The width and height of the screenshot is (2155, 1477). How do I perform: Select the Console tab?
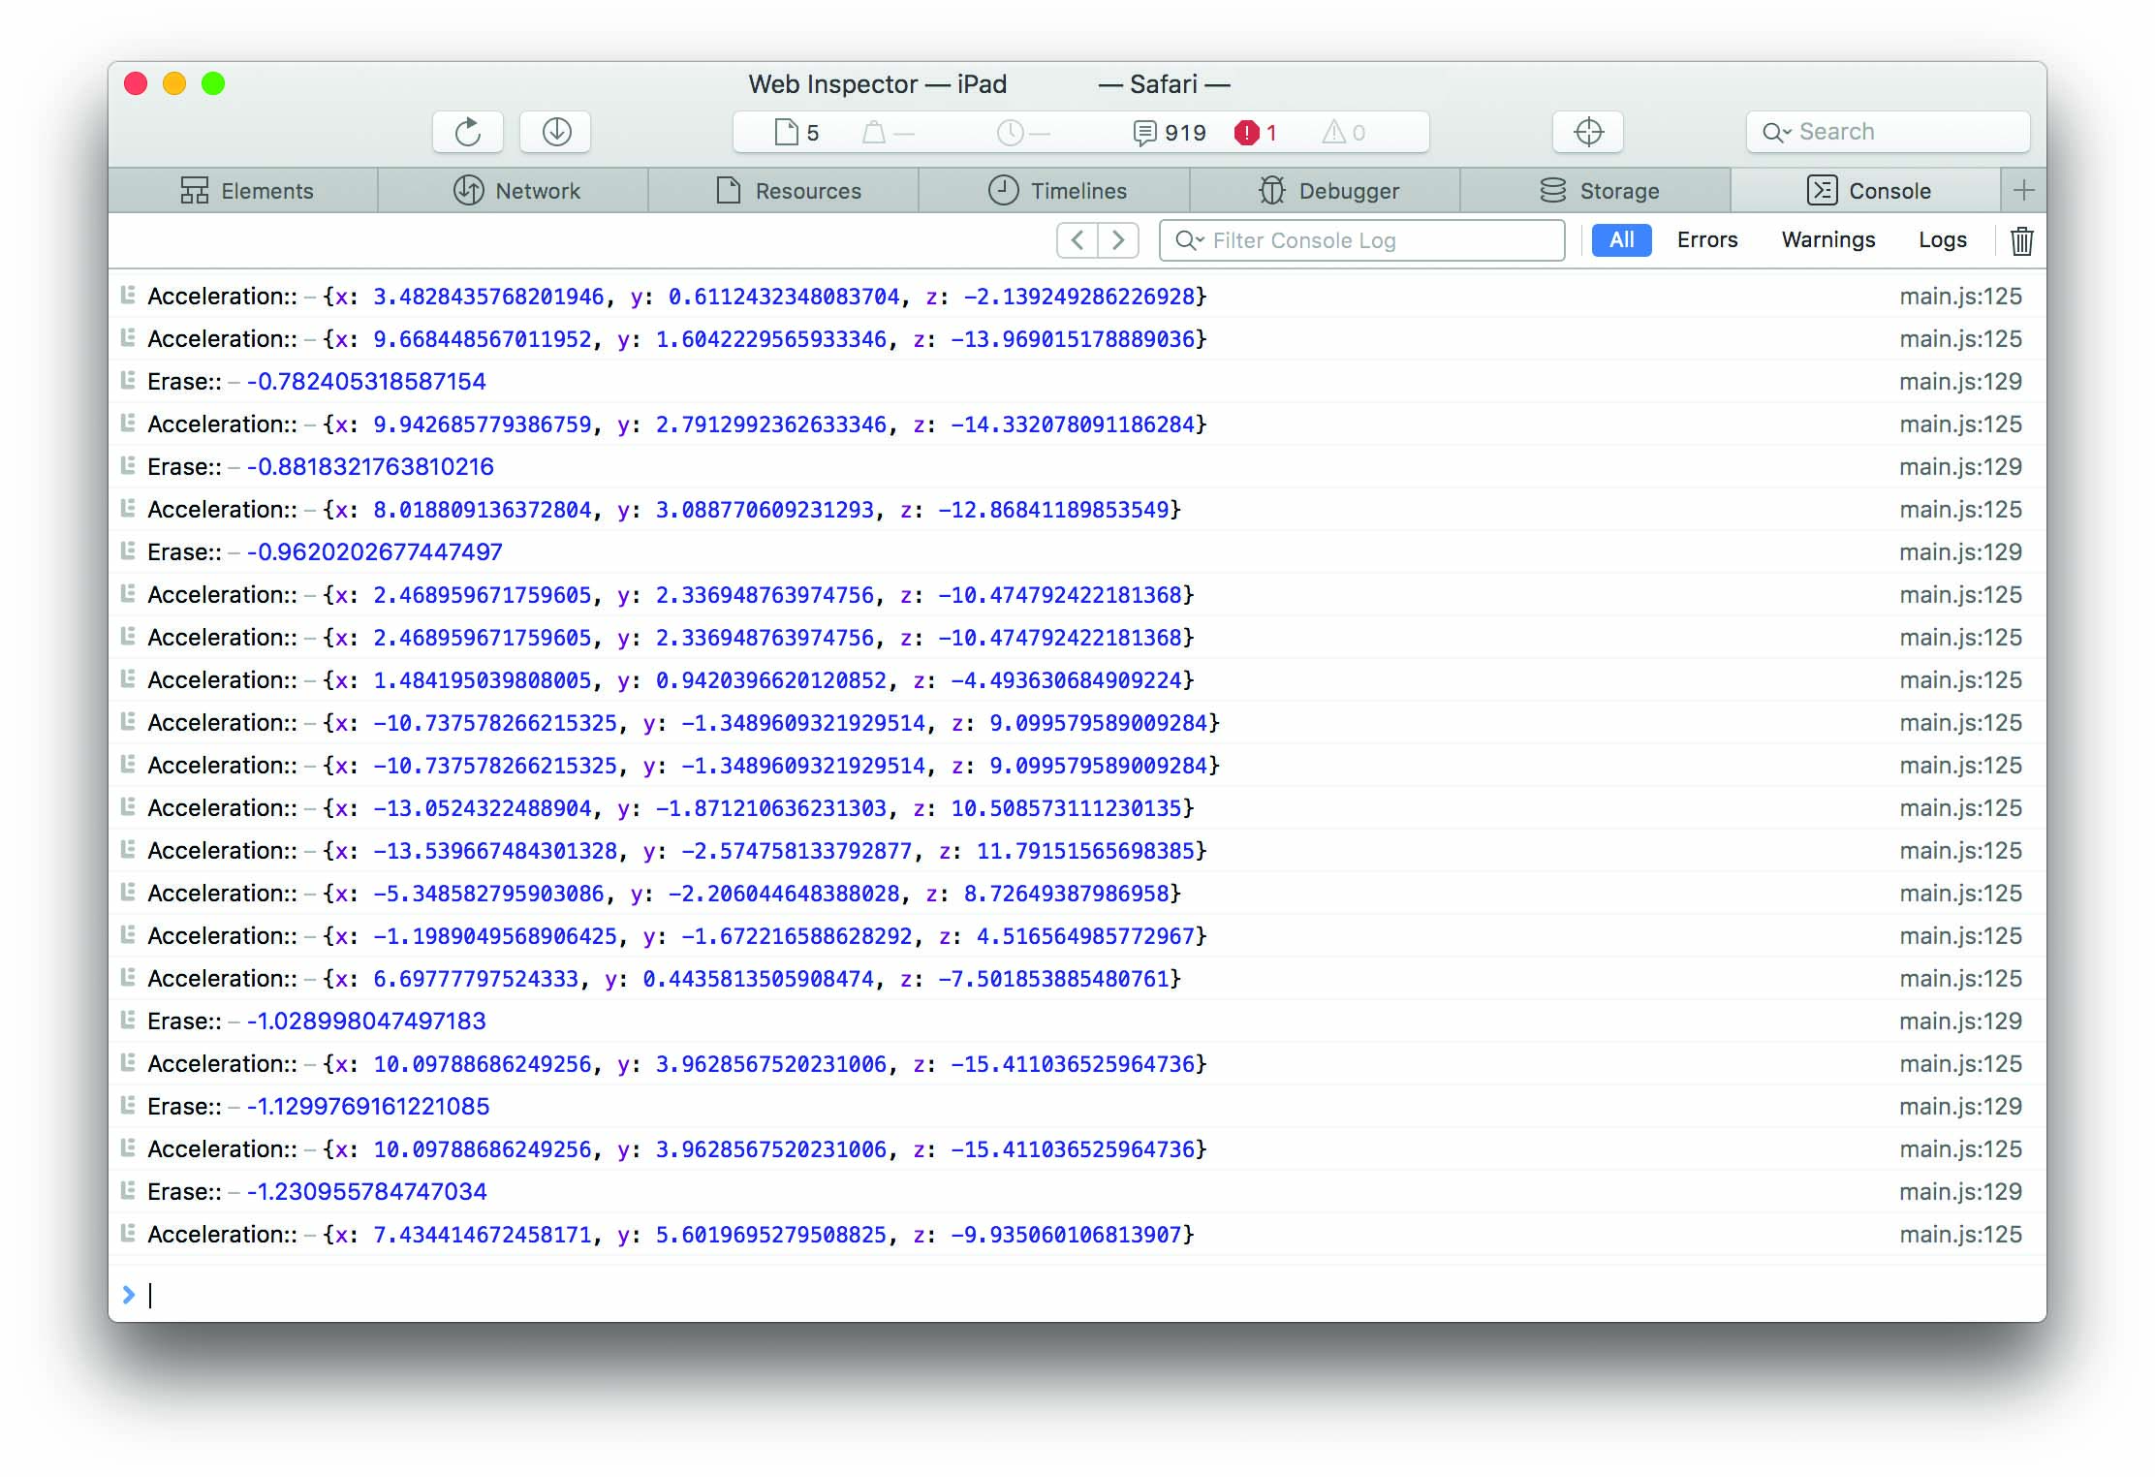click(1866, 191)
